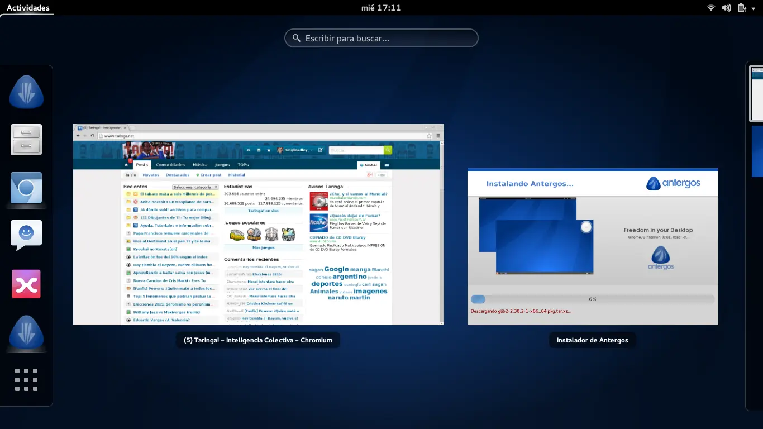
Task: Open Chromium's hamburger menu
Action: click(x=438, y=136)
